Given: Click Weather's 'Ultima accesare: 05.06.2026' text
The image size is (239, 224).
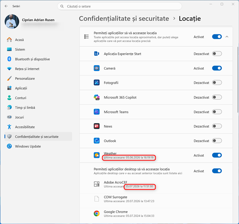Looking at the screenshot, I should coord(129,158).
